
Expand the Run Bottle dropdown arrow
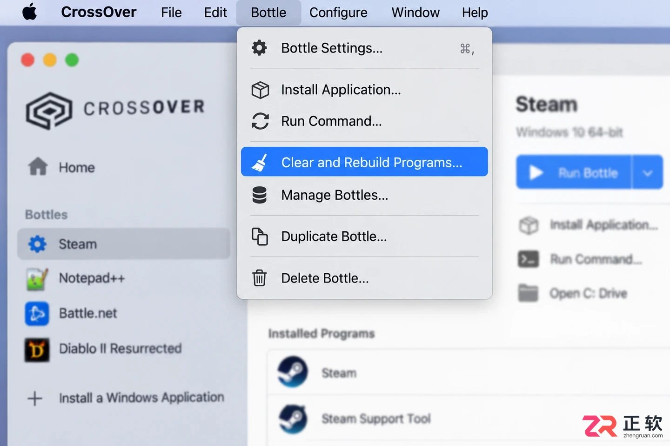click(647, 172)
